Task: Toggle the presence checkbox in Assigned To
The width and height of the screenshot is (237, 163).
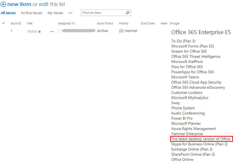Action: tap(60, 31)
